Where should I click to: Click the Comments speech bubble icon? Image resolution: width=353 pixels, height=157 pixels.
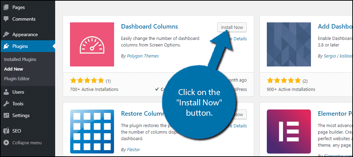tap(6, 19)
